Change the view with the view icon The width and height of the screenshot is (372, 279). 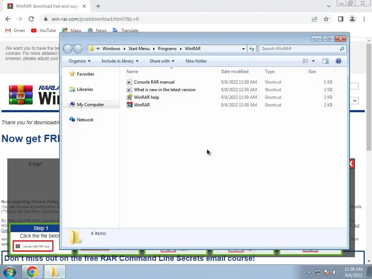pos(305,61)
